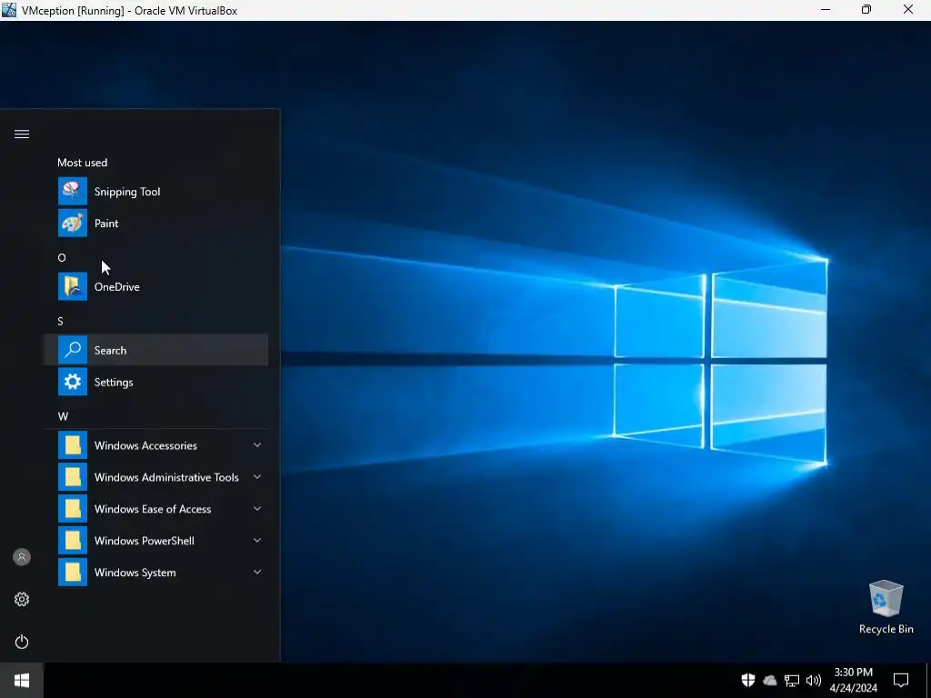Click the Search magnifier icon
The height and width of the screenshot is (698, 931).
[x=73, y=350]
